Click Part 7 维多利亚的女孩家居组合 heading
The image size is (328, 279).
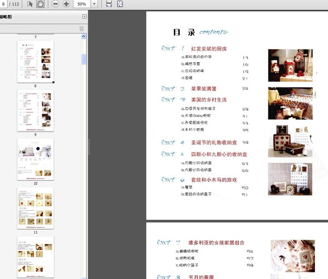pyautogui.click(x=201, y=242)
